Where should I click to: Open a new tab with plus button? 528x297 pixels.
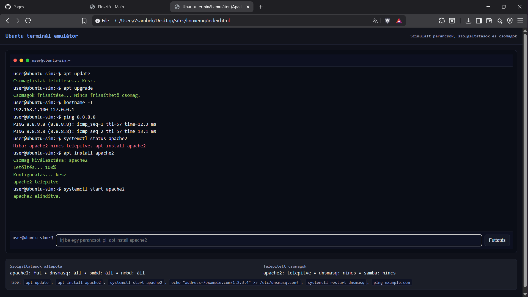(261, 7)
